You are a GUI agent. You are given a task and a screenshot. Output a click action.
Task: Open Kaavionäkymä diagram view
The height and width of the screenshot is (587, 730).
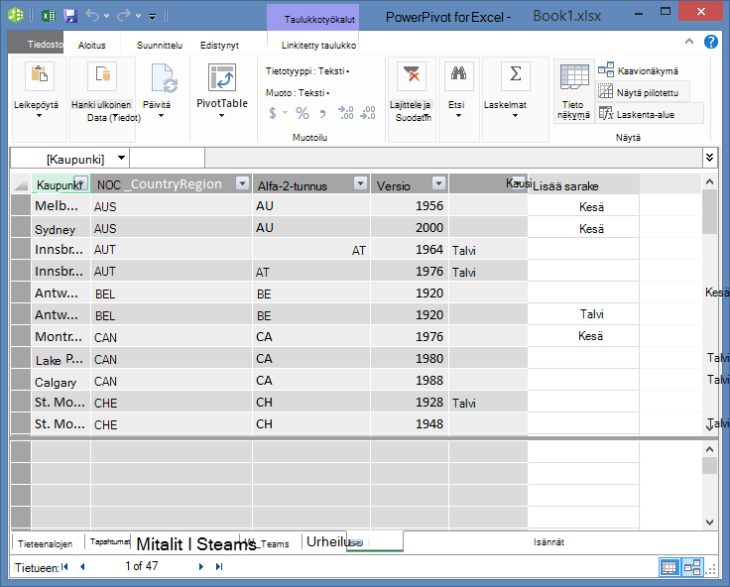click(638, 70)
